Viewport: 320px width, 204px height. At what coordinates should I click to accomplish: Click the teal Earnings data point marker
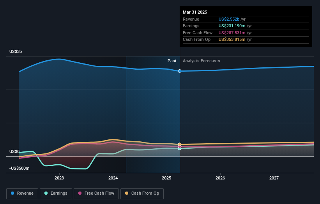(180, 149)
